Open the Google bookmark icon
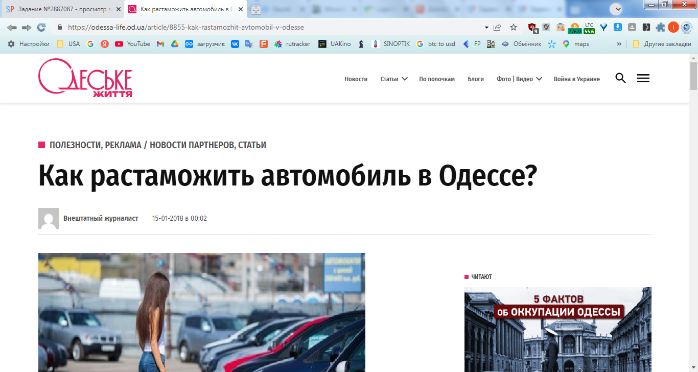698x372 pixels. point(90,44)
